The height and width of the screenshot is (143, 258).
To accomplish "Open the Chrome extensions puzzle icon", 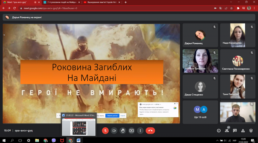I will click(238, 8).
